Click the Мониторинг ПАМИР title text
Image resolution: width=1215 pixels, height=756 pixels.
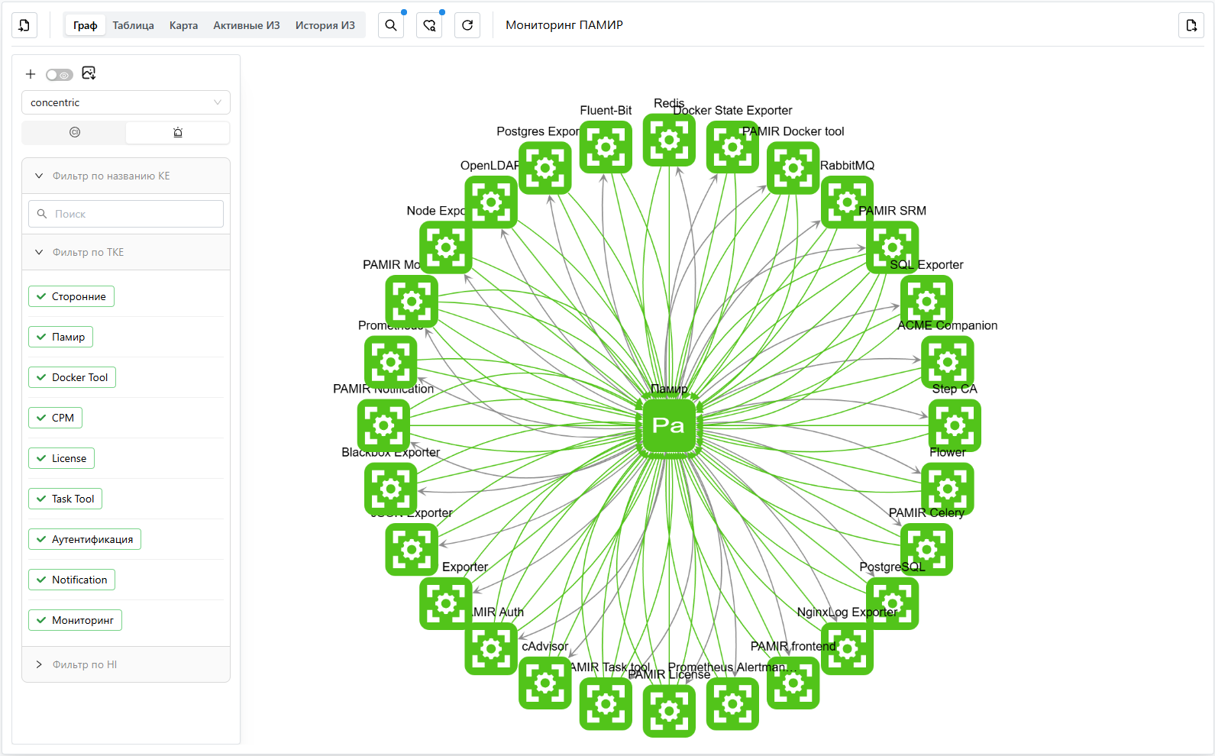pyautogui.click(x=564, y=25)
